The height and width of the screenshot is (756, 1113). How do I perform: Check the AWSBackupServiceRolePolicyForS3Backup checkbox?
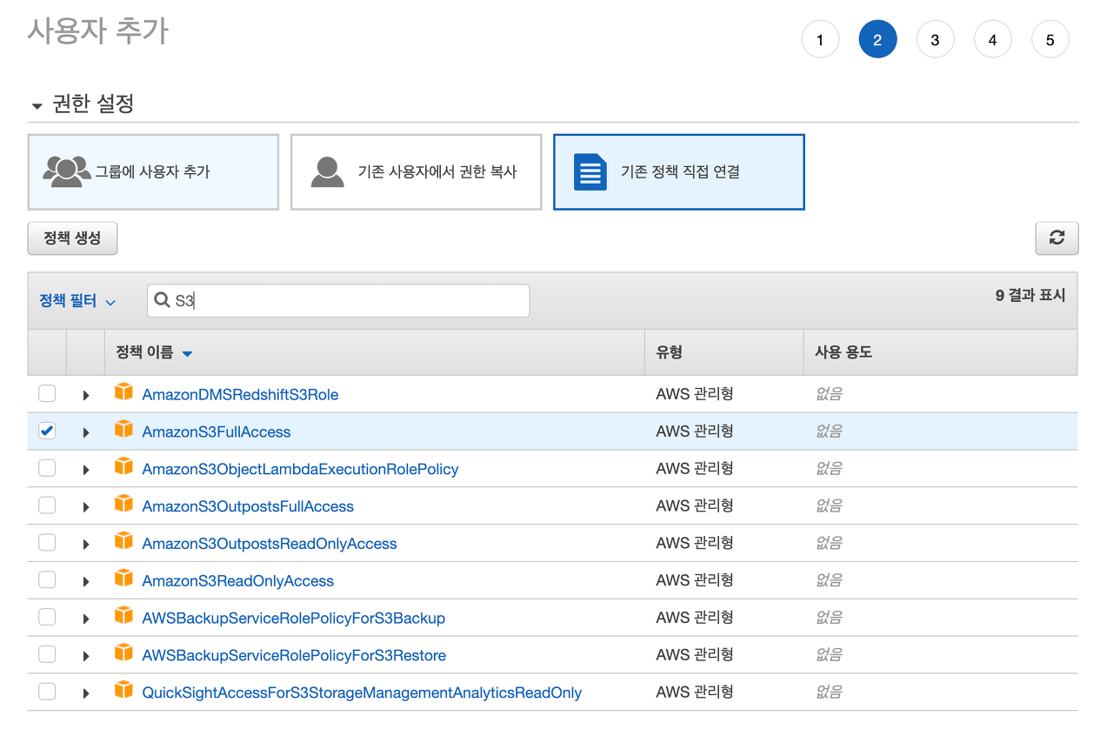tap(47, 618)
